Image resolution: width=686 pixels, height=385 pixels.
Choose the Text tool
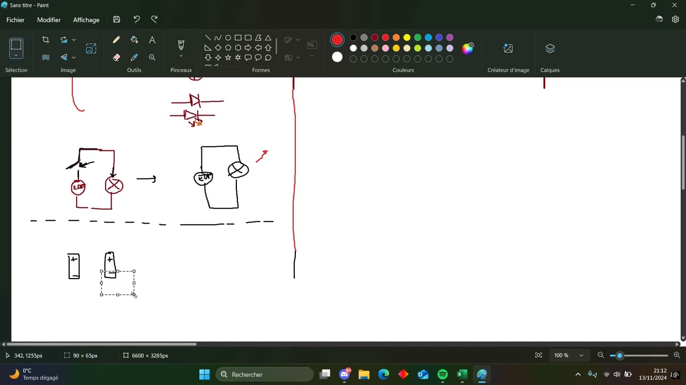pyautogui.click(x=152, y=40)
